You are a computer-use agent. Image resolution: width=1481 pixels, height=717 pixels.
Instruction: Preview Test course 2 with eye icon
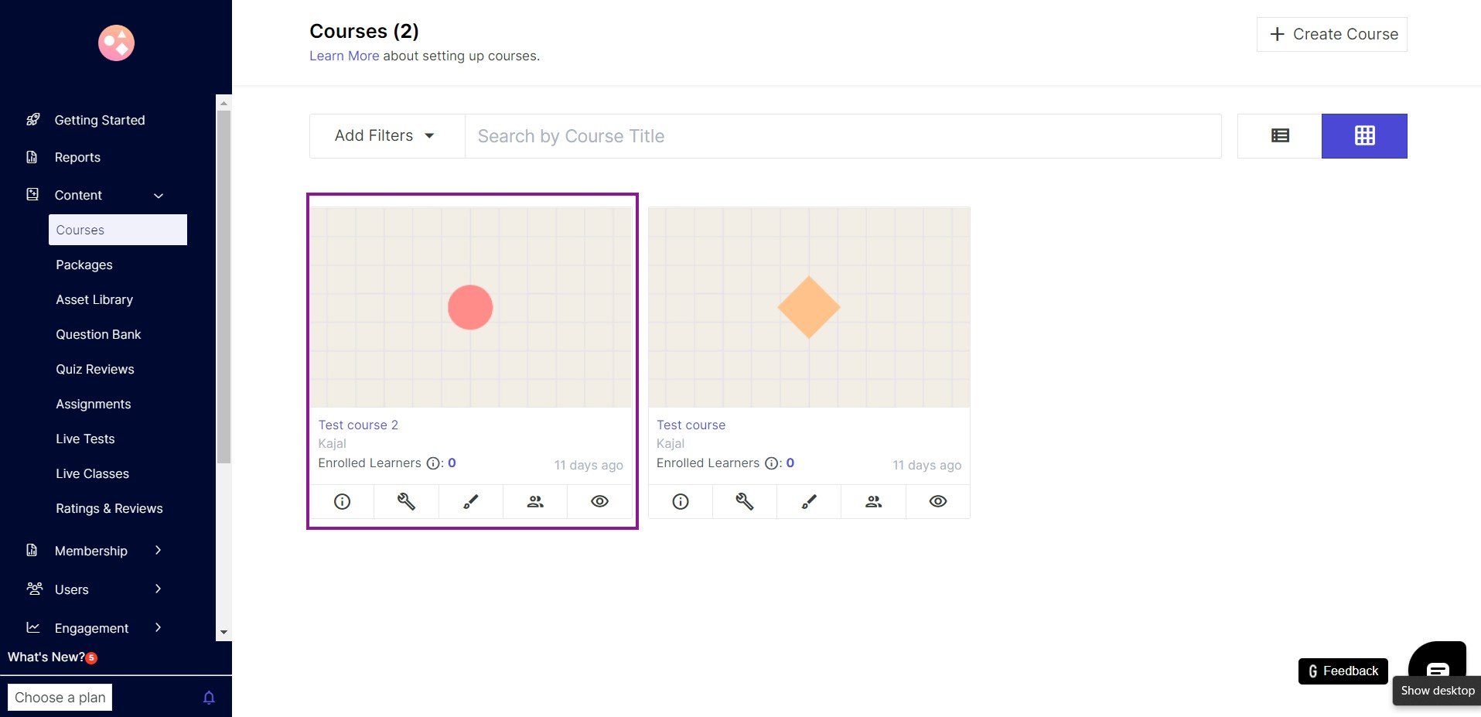(599, 501)
